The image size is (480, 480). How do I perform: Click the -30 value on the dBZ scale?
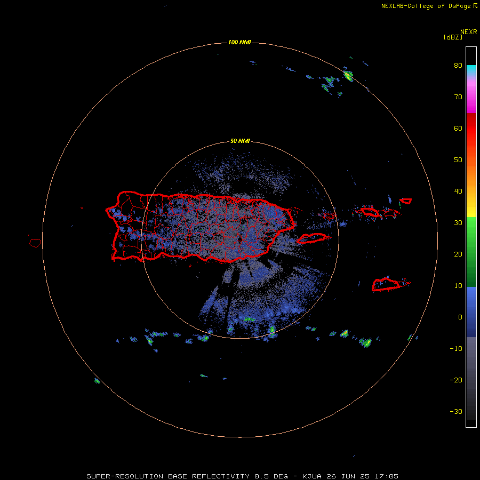456,412
